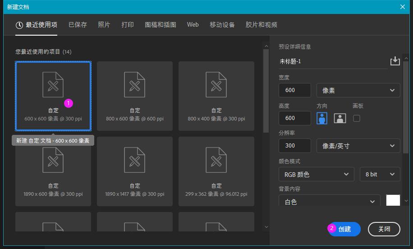
Task: Click the document icon of 1890 x 1417 preset
Action: point(135,160)
